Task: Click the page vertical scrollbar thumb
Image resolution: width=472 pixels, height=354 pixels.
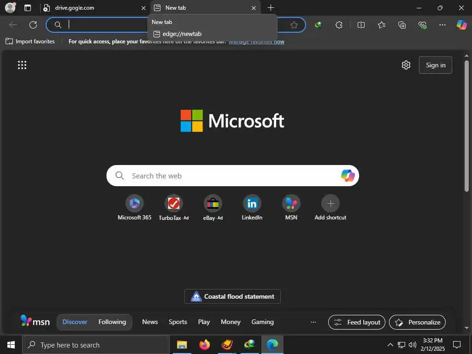Action: point(466,126)
